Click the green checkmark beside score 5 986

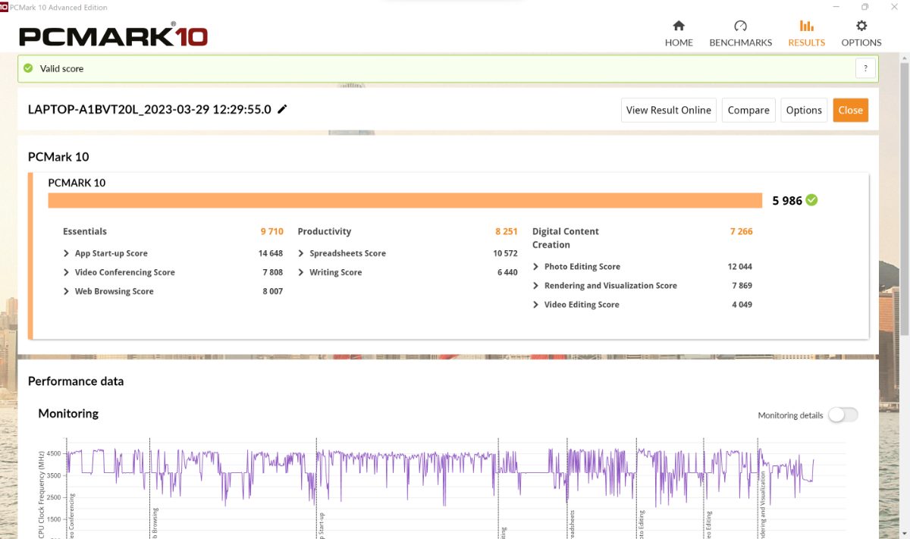click(812, 200)
